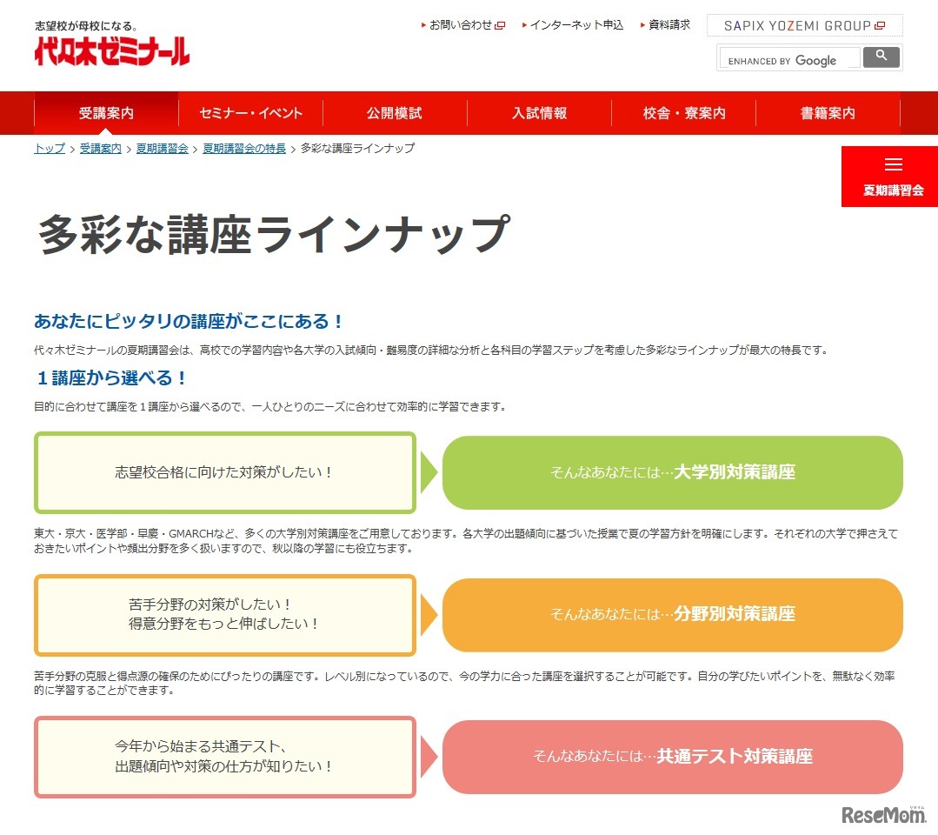Click orange arrow pointing to 分野別対策講座
938x835 pixels.
tap(429, 614)
